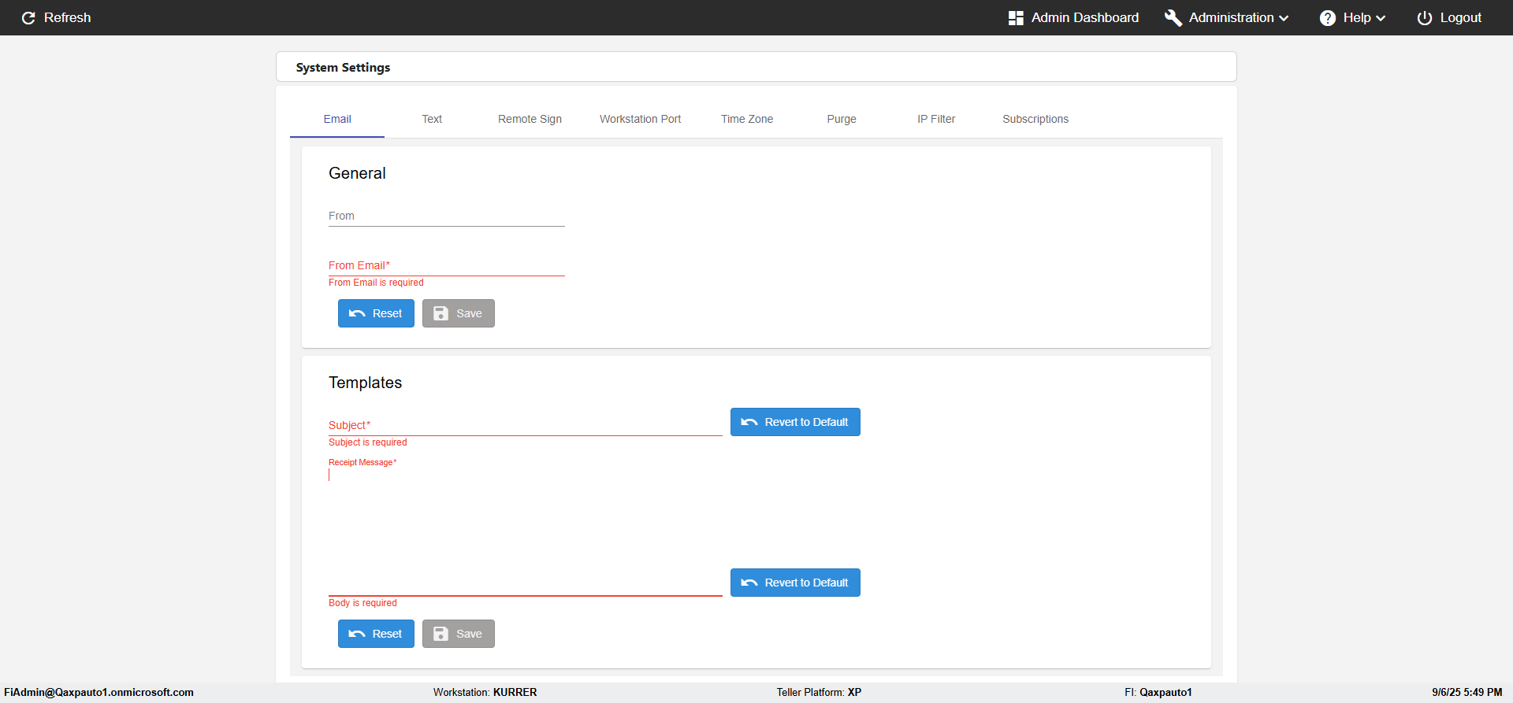Open the Remote Sign tab

530,120
